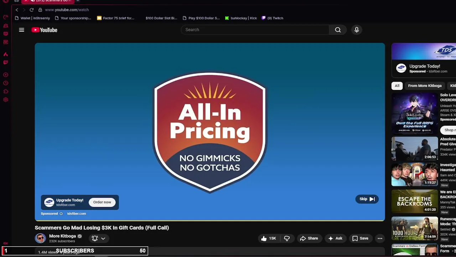Open Twitch in browser sidebar

tap(6, 62)
